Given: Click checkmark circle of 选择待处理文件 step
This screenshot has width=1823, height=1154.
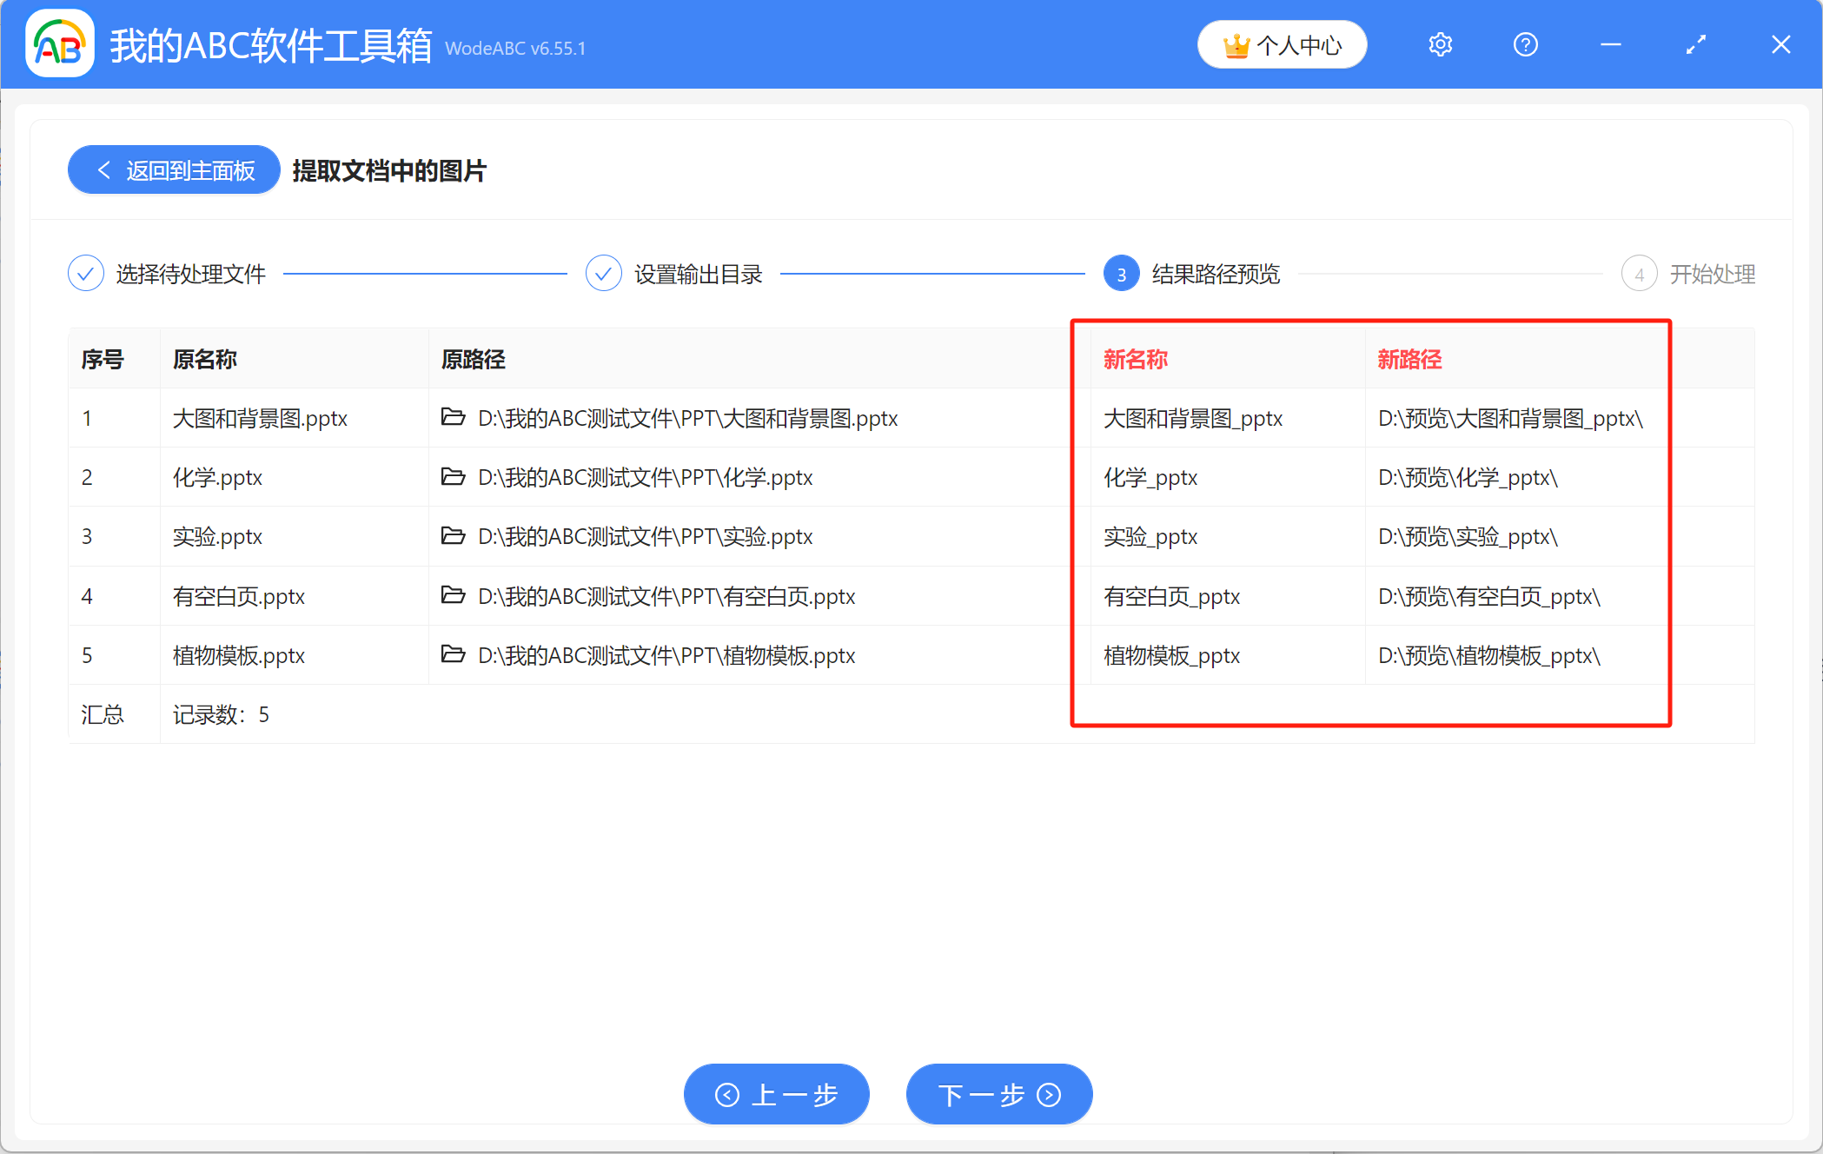Looking at the screenshot, I should point(85,273).
